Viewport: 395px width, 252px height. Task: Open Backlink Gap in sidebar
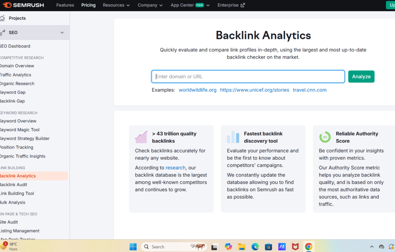(12, 101)
